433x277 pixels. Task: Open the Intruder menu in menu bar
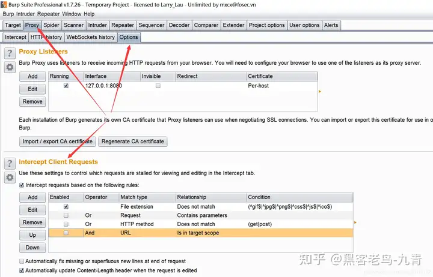(x=25, y=14)
